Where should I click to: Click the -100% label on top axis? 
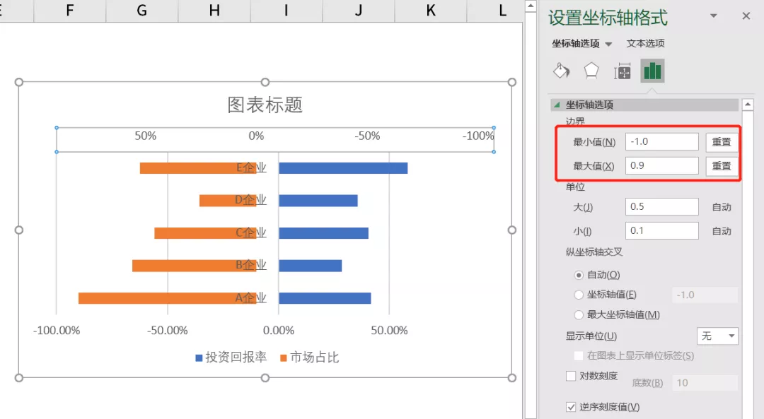(478, 136)
